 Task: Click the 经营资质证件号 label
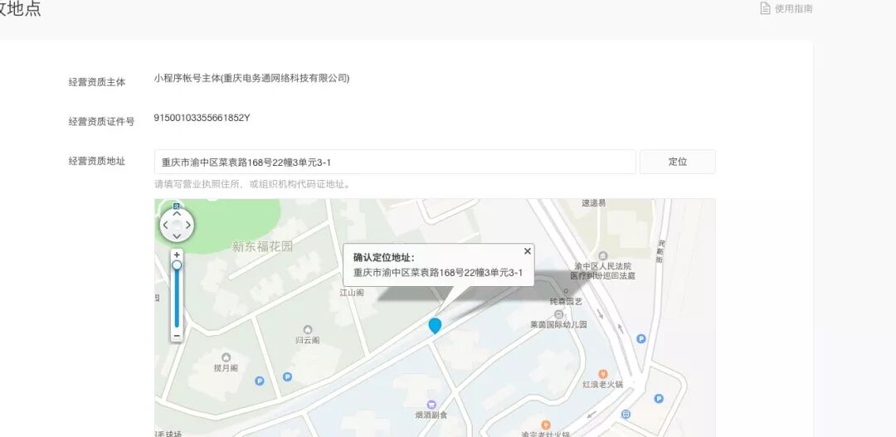(101, 122)
